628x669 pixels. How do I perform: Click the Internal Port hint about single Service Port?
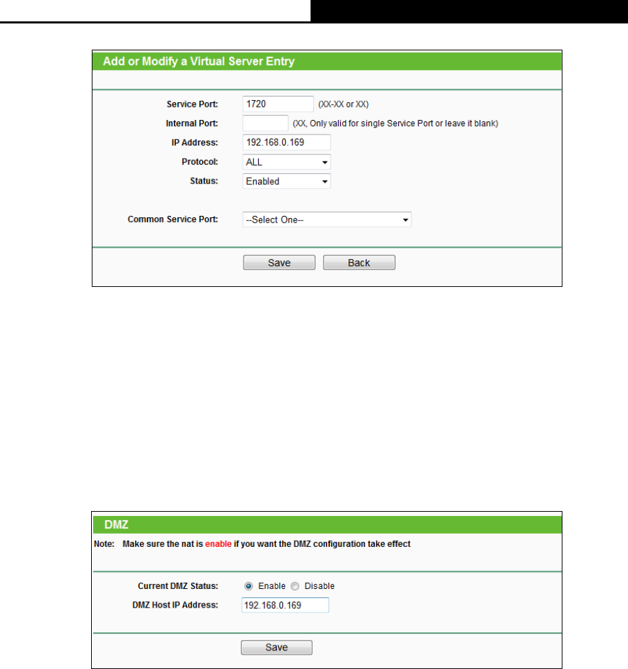tap(395, 123)
